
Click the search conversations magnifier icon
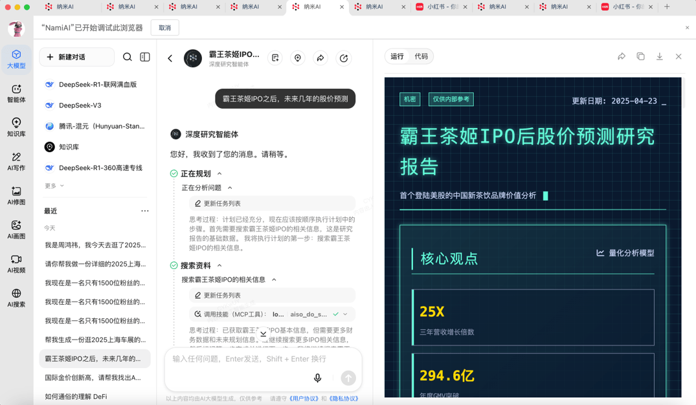(128, 57)
